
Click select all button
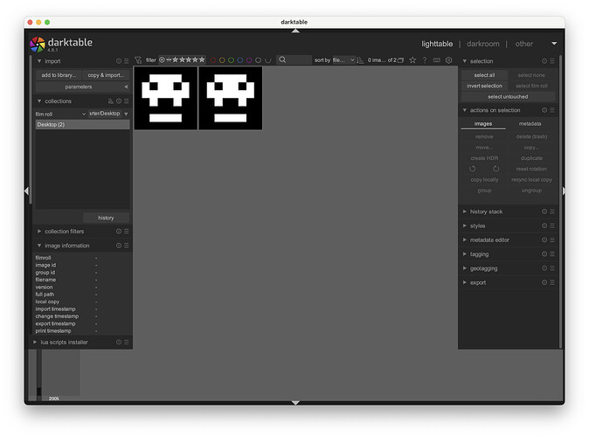click(484, 75)
